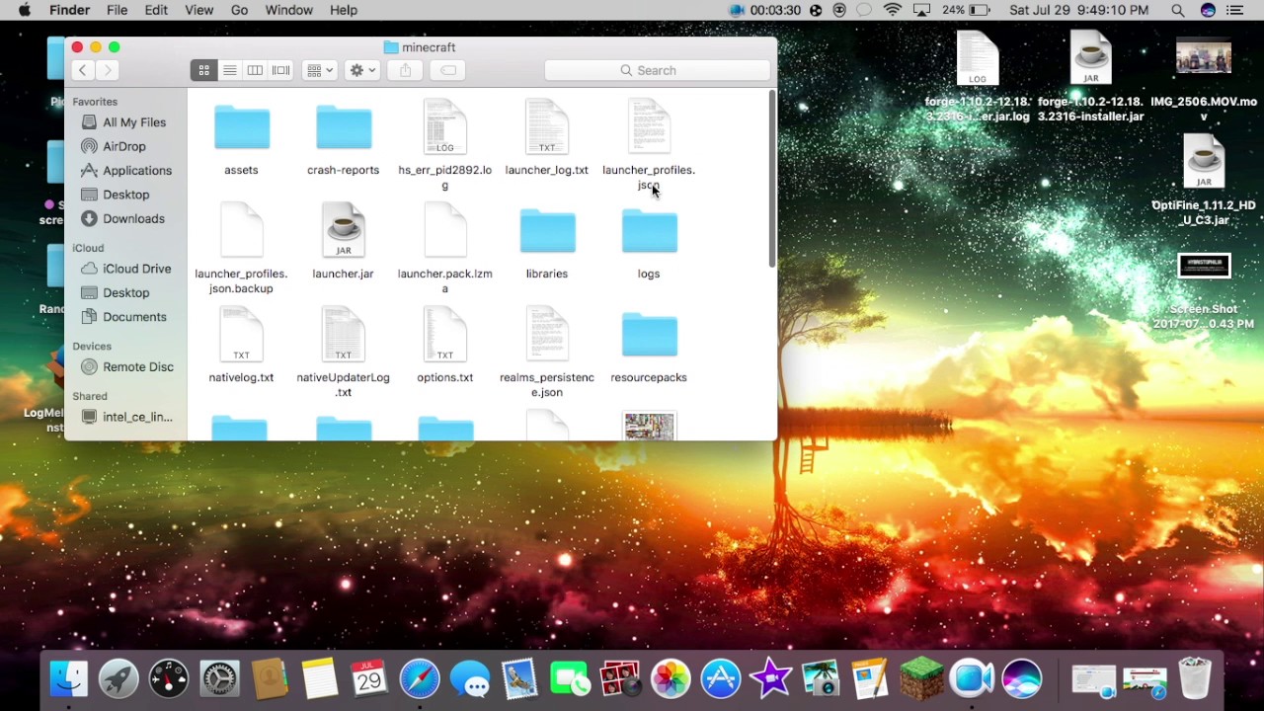
Task: Open Minecraft from the Dock
Action: (x=921, y=678)
